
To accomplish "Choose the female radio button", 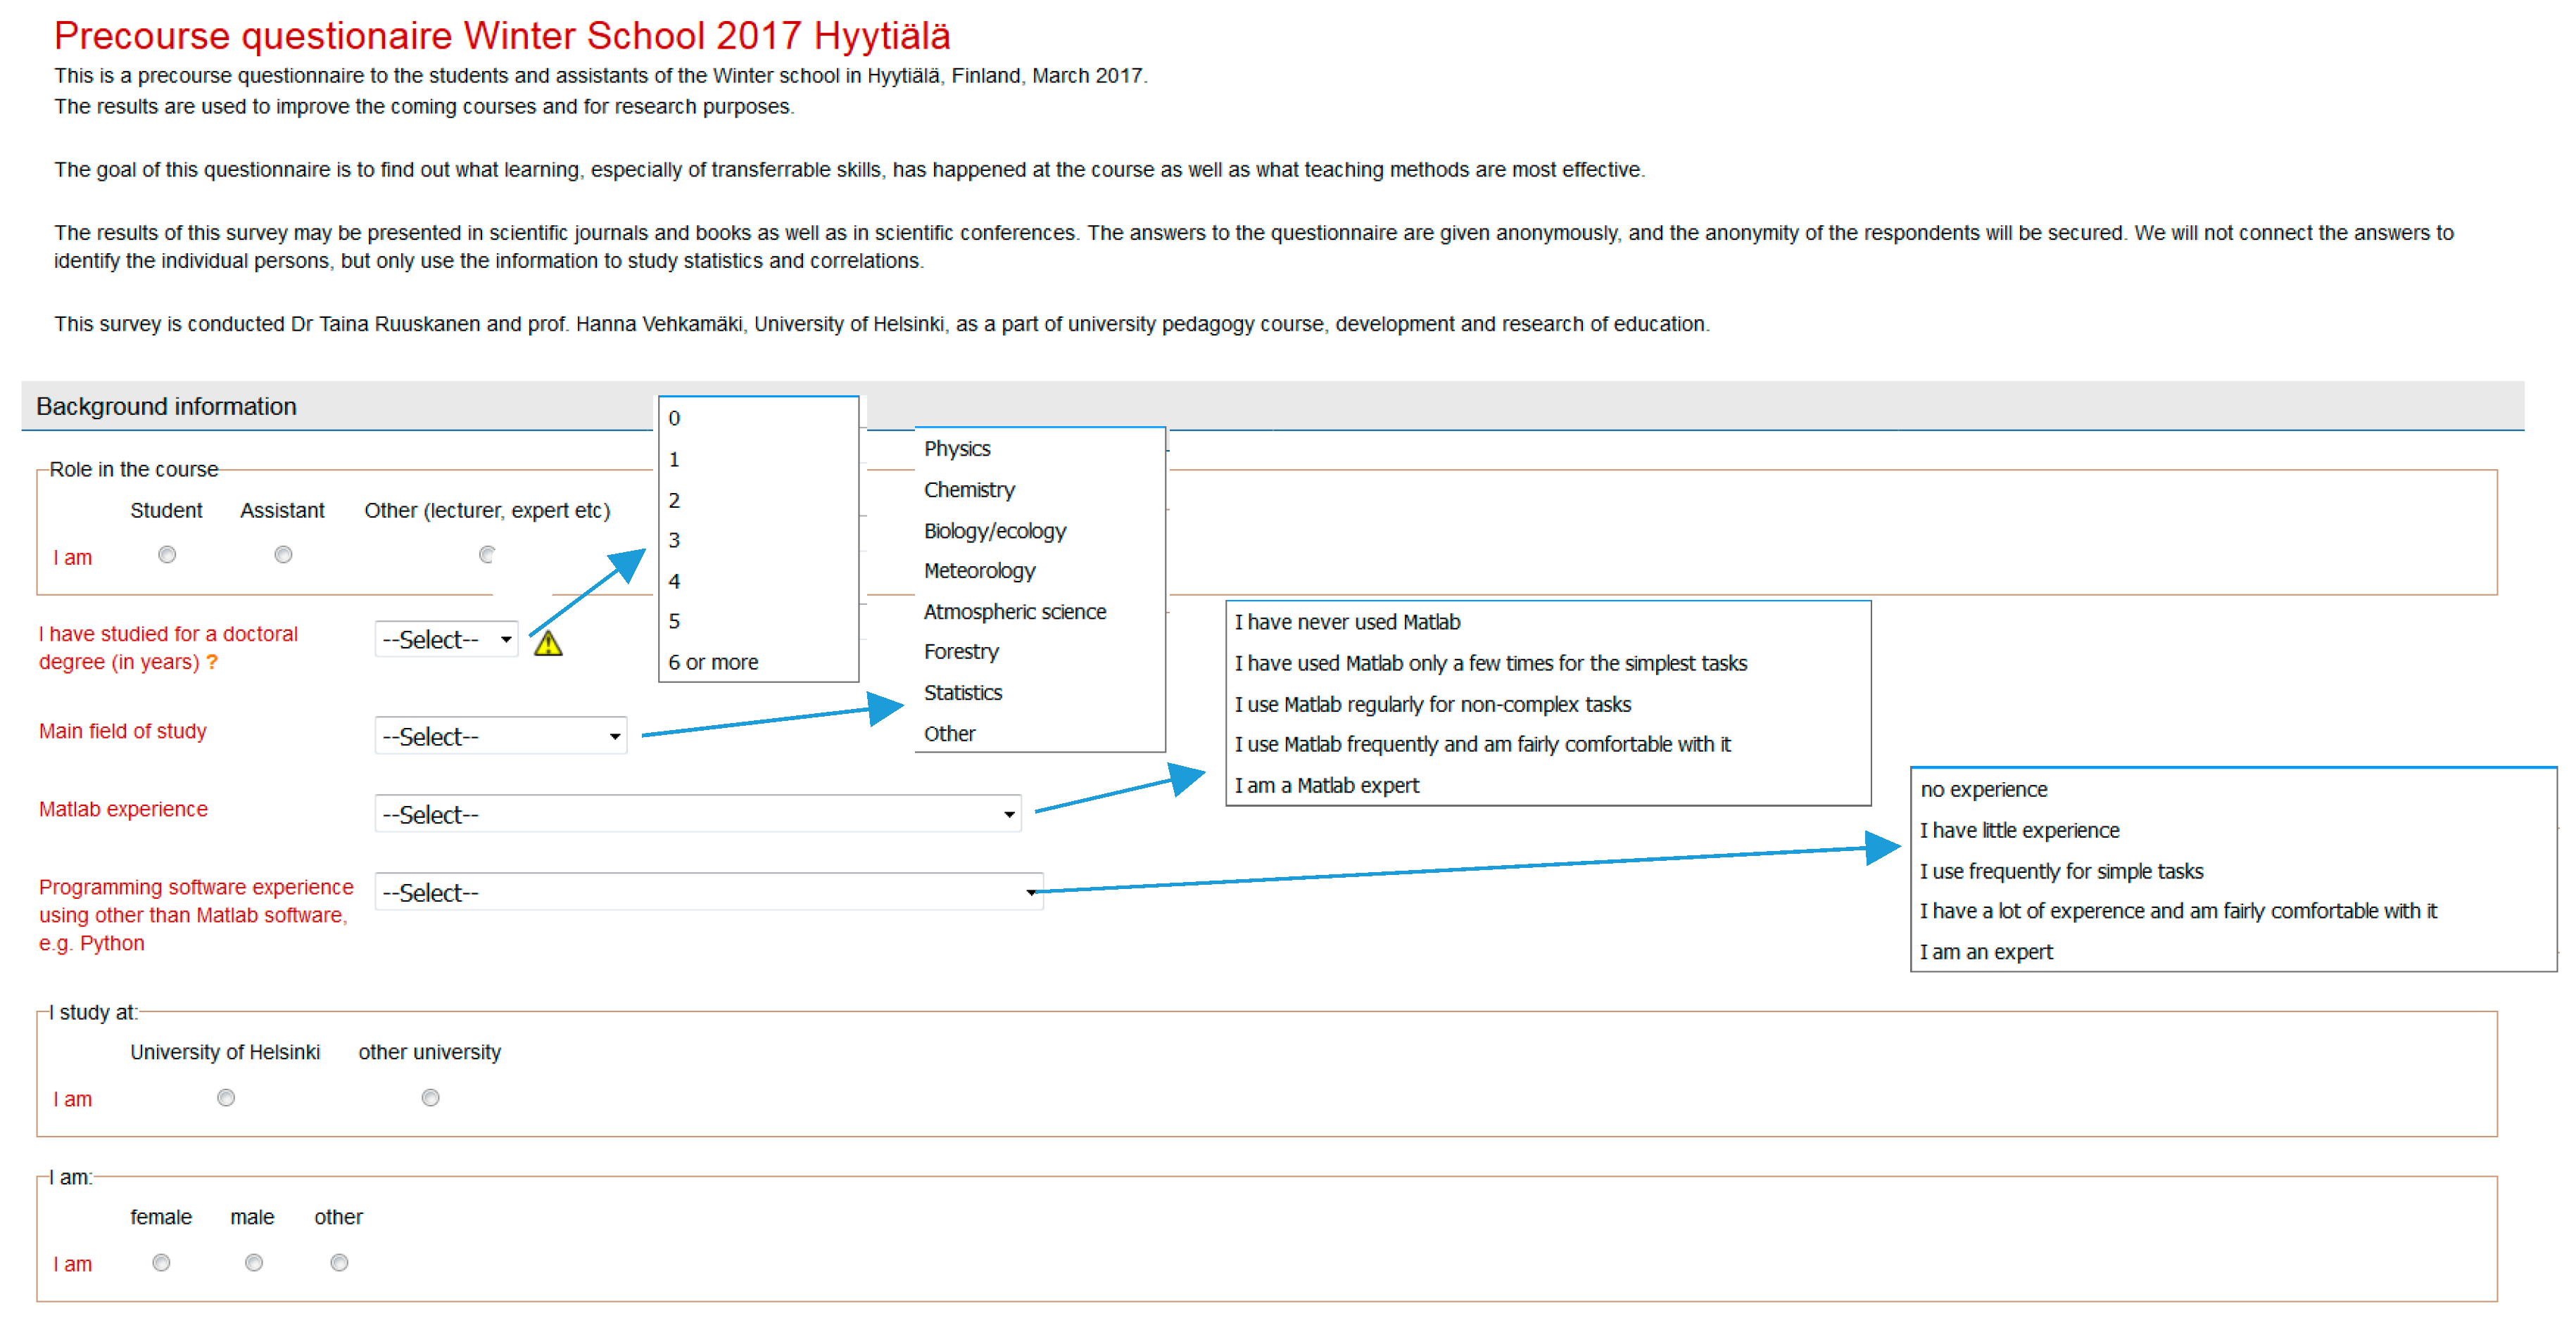I will point(161,1263).
